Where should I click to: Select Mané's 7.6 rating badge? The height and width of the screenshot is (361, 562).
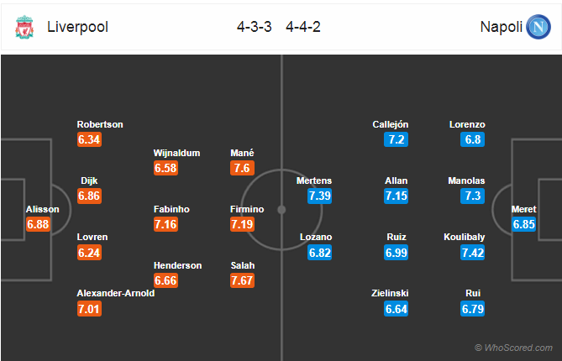click(x=242, y=168)
